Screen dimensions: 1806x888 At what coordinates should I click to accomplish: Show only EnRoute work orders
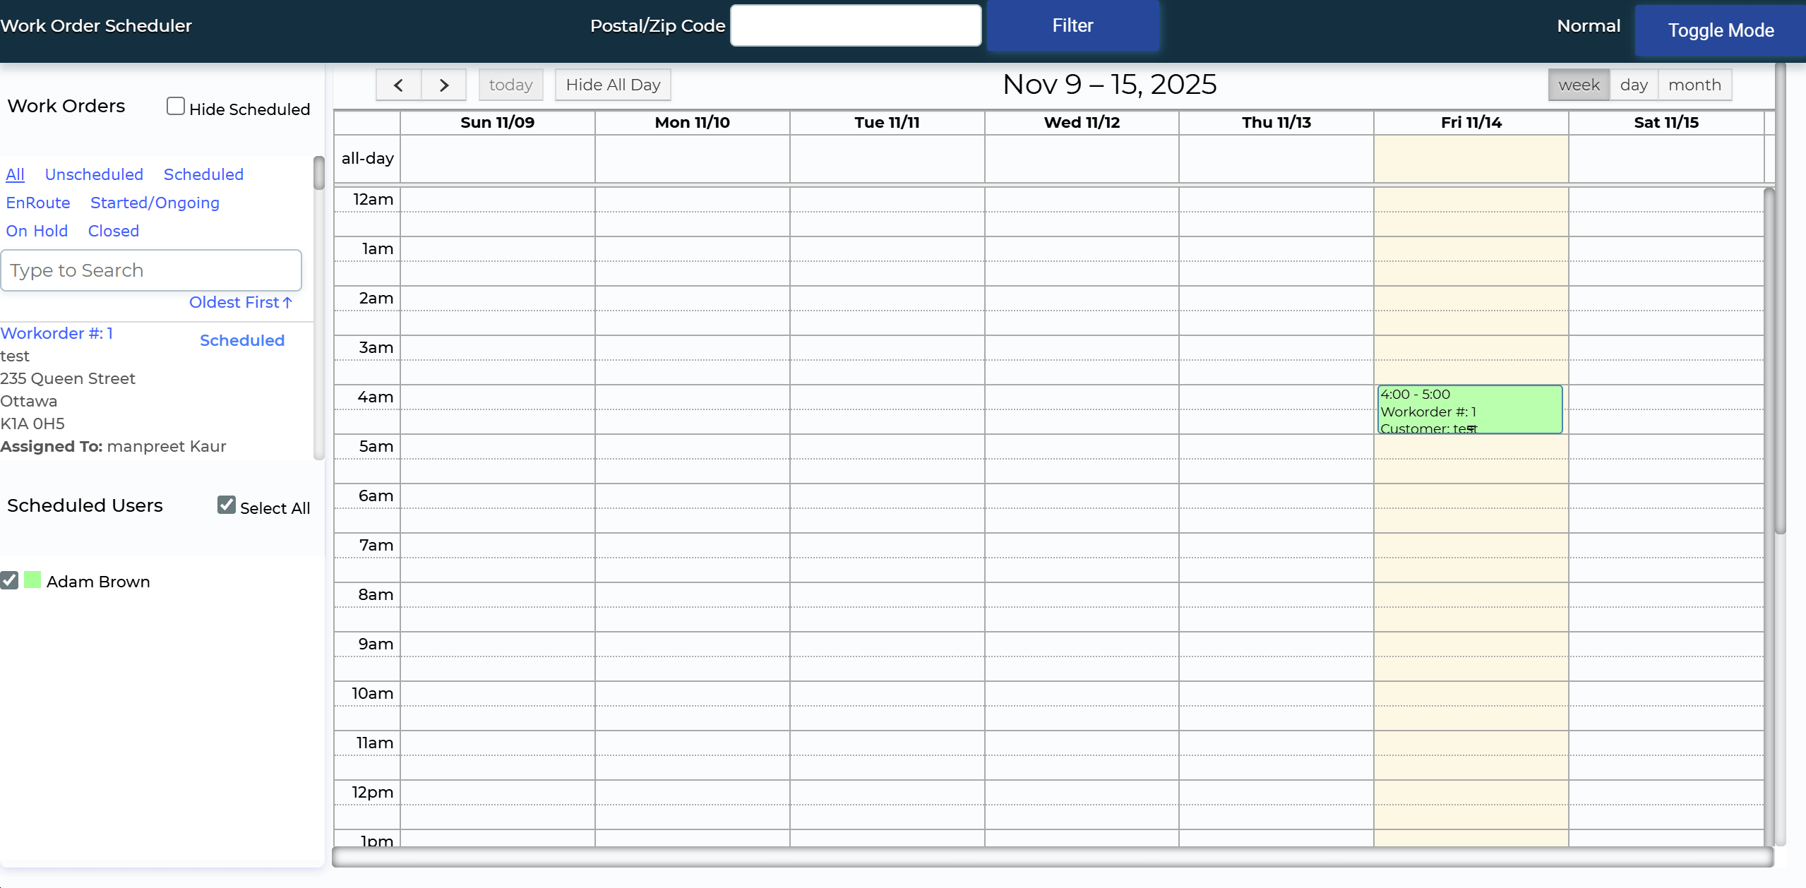(38, 203)
